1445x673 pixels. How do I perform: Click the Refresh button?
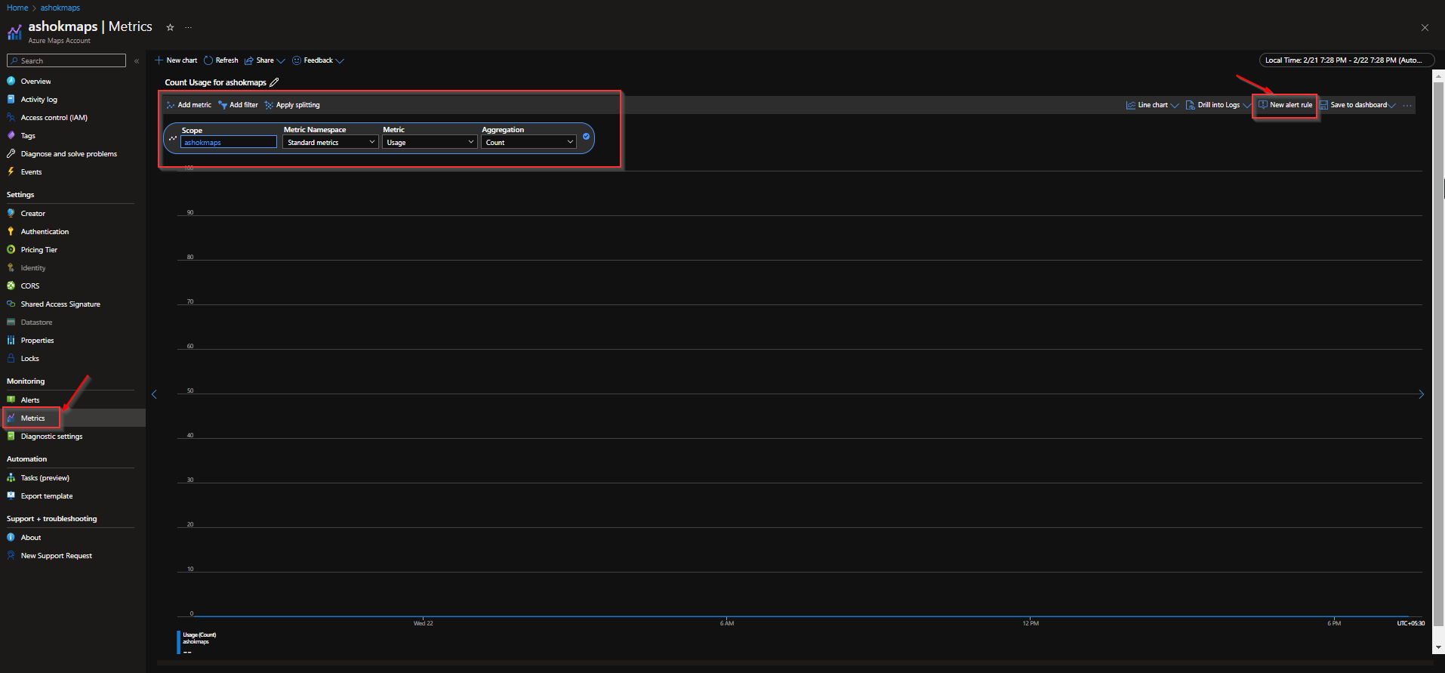coord(221,60)
